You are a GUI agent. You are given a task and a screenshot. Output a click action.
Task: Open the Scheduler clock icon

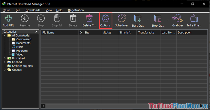tap(121, 18)
